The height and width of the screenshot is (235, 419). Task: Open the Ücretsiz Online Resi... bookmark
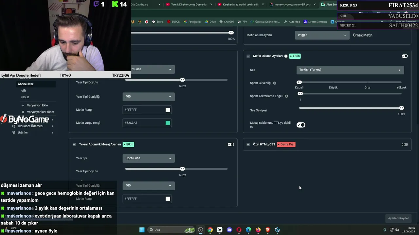(x=265, y=22)
